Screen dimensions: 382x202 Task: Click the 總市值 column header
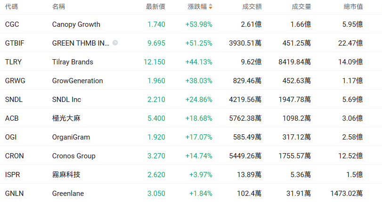click(353, 7)
